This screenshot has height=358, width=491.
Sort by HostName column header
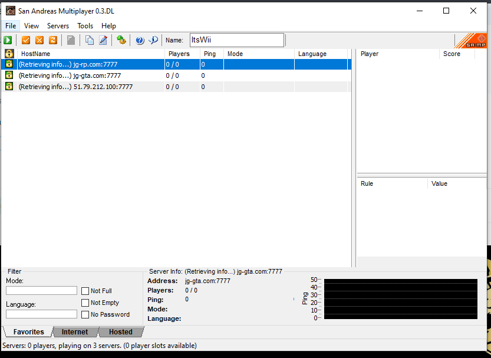[91, 54]
